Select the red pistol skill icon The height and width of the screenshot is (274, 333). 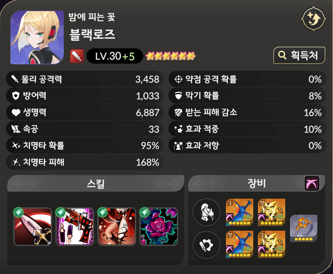coord(74,226)
